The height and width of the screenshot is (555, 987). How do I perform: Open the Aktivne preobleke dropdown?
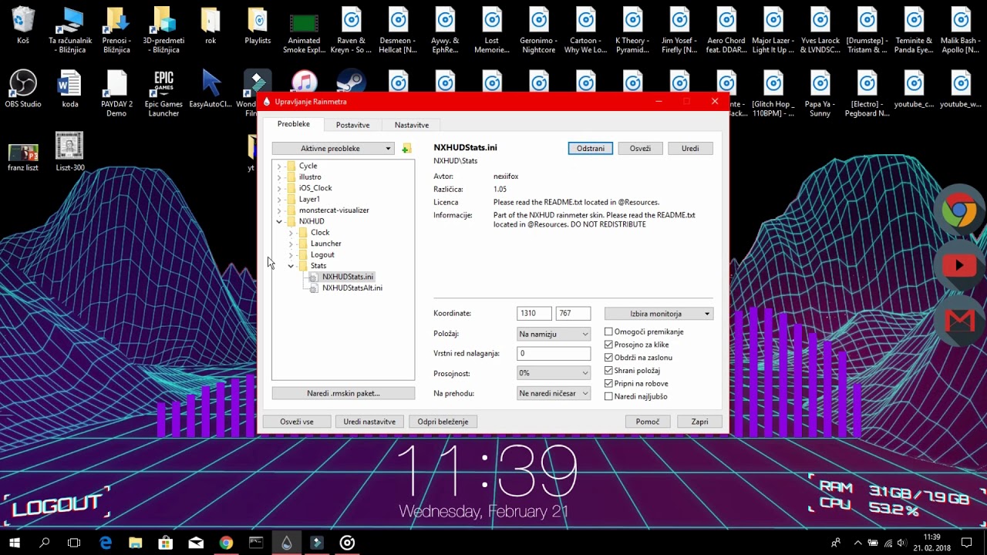(x=333, y=148)
